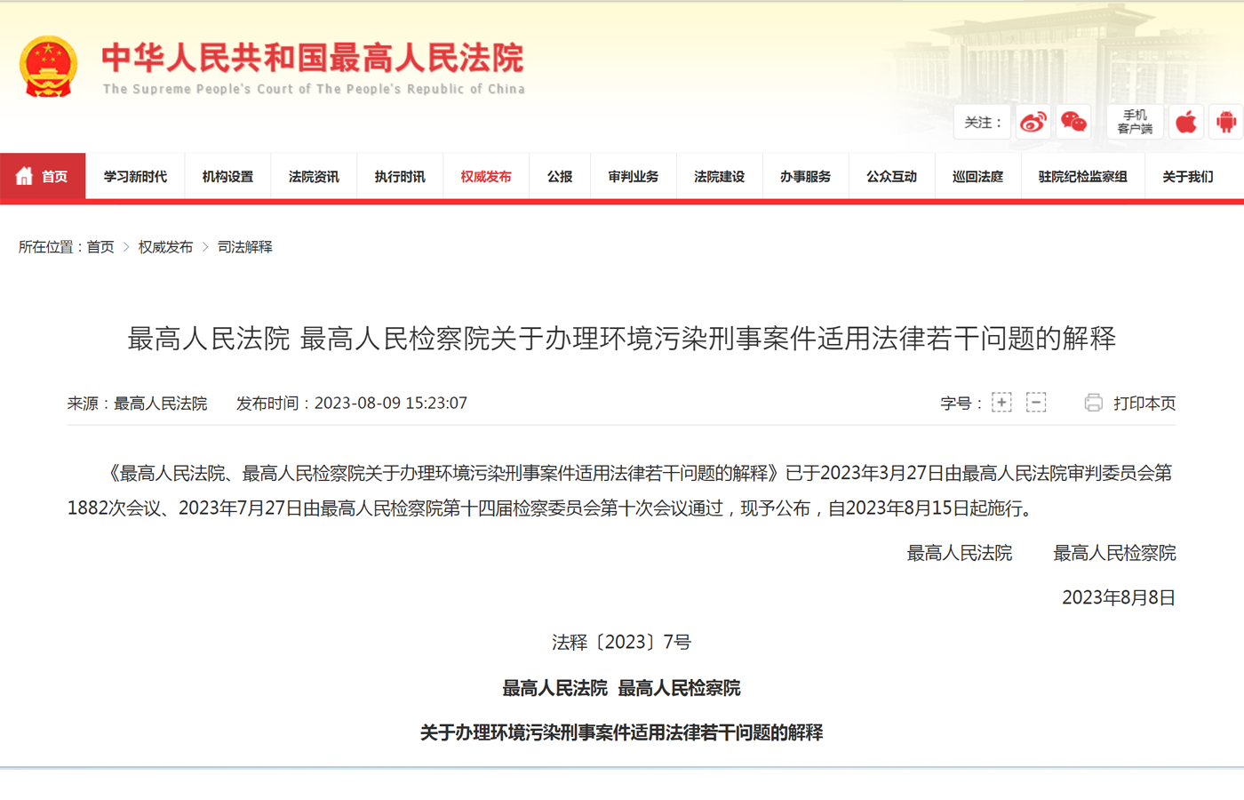
Task: Open the 公报 menu
Action: [560, 177]
